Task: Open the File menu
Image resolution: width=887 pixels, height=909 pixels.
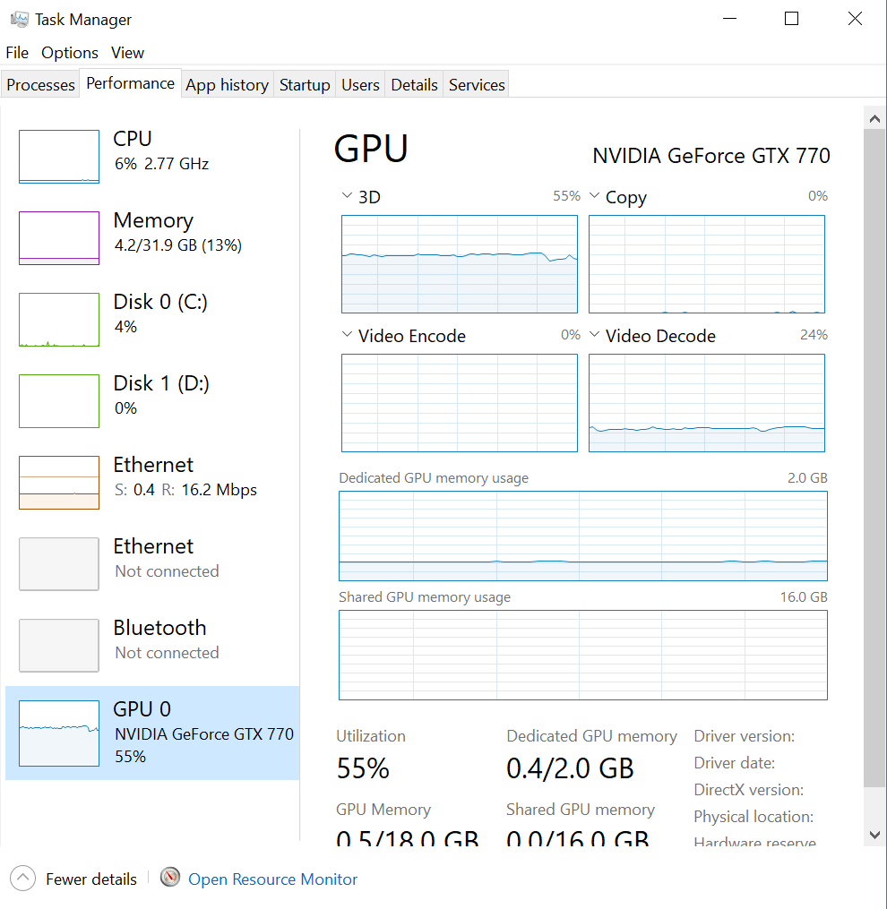Action: coord(17,53)
